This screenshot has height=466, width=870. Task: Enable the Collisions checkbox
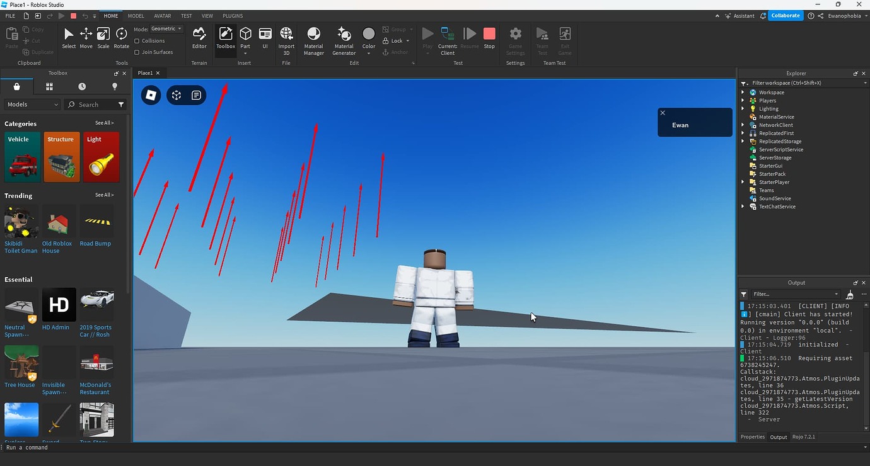[x=137, y=41]
